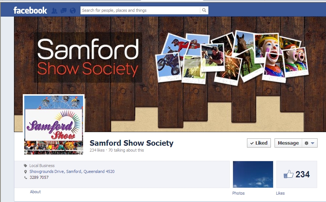Toggle the Liked button off
The height and width of the screenshot is (202, 326).
coord(259,143)
